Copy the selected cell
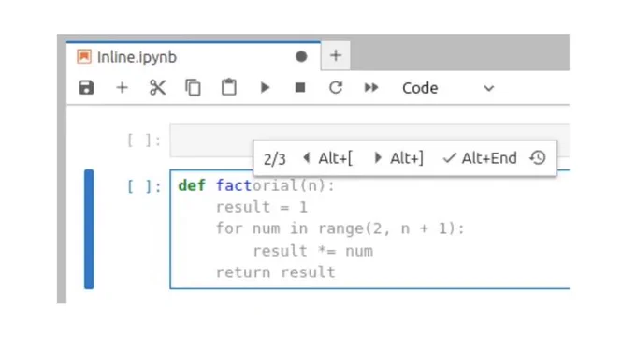 (193, 88)
